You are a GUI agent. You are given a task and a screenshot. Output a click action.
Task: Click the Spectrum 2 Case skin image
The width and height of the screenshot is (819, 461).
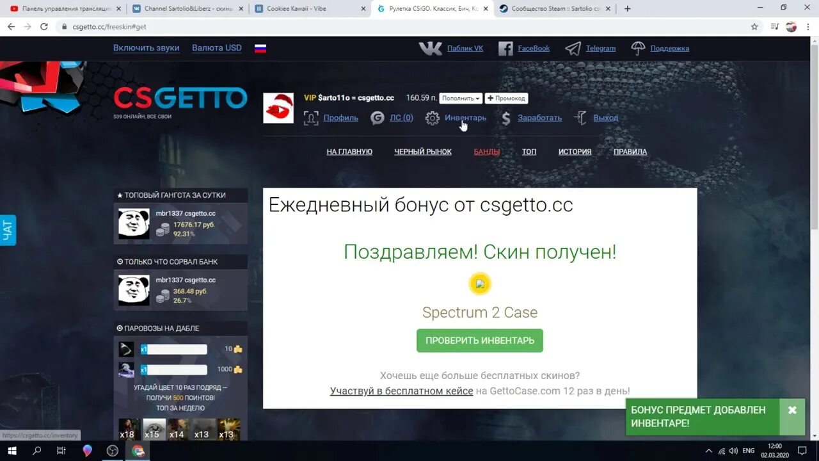(480, 284)
